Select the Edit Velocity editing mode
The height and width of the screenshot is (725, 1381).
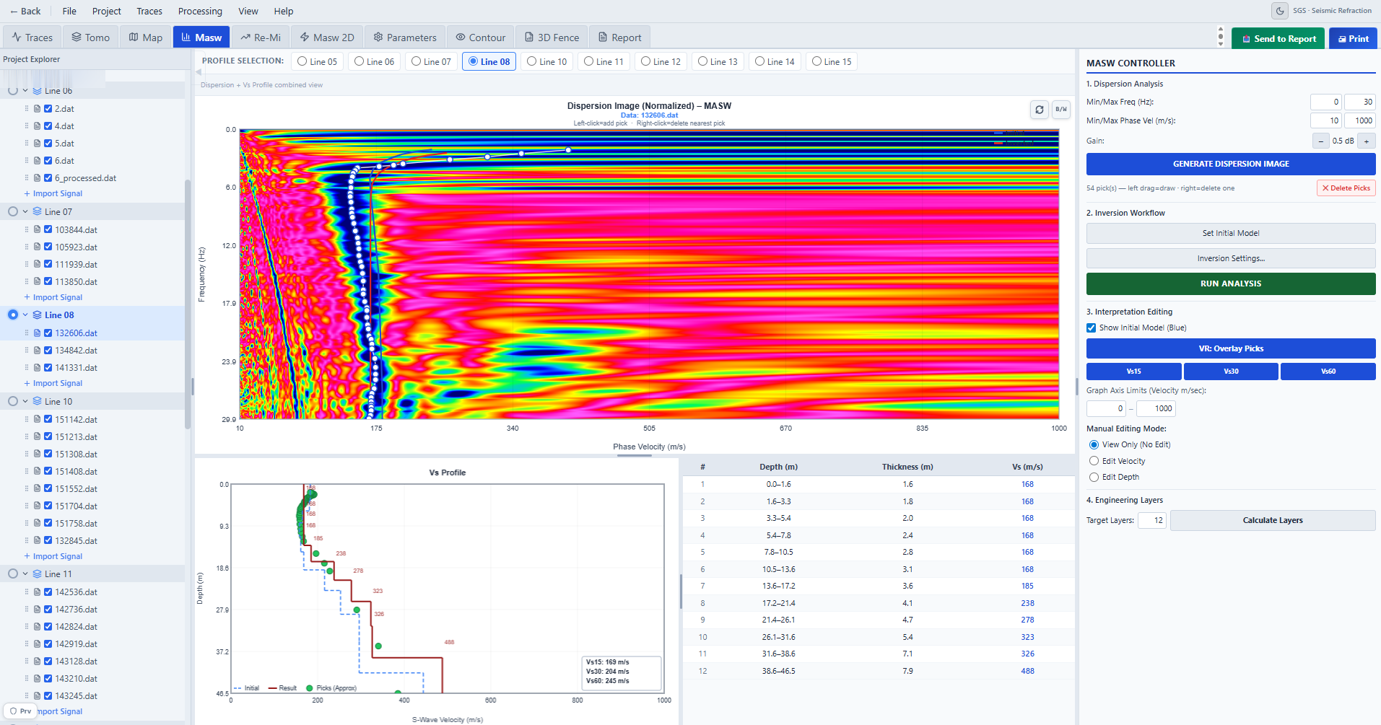1094,461
